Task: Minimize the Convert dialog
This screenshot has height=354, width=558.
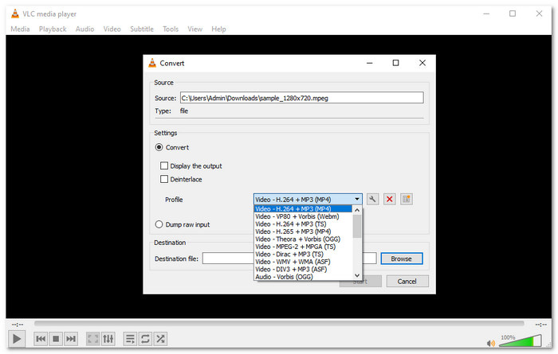Action: pos(369,63)
